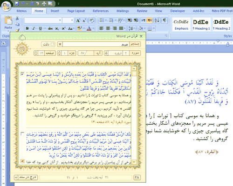
Task: Open the underline style dropdown arrow
Action: click(45, 28)
